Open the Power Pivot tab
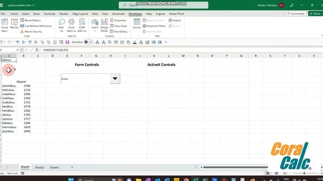 click(x=177, y=14)
